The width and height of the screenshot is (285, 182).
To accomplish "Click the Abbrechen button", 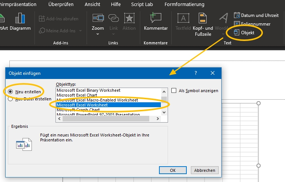I will point(204,170).
